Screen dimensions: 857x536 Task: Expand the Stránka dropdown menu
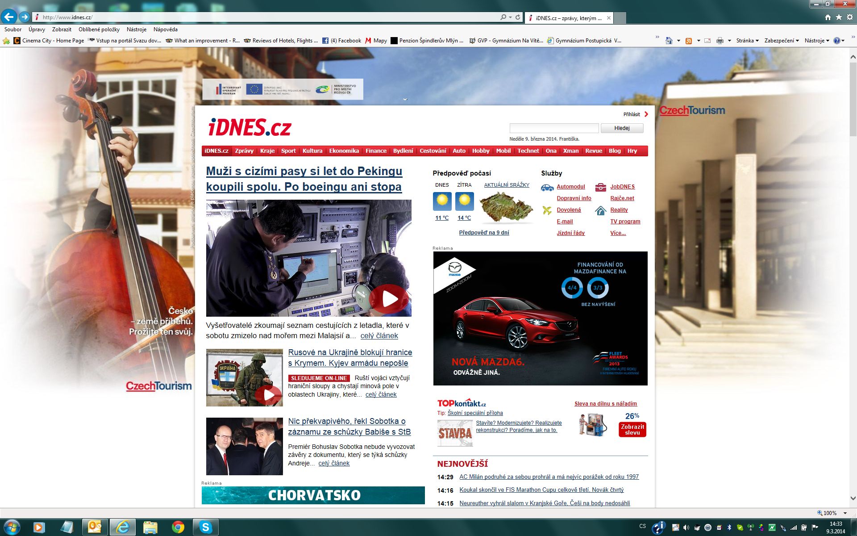[x=748, y=41]
